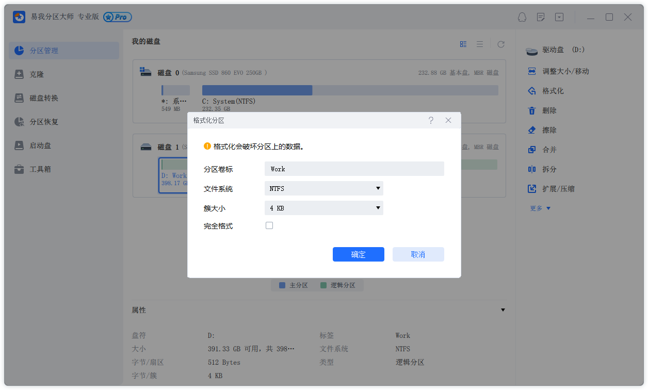
Task: Select 擦除 in the right panel
Action: (x=549, y=130)
